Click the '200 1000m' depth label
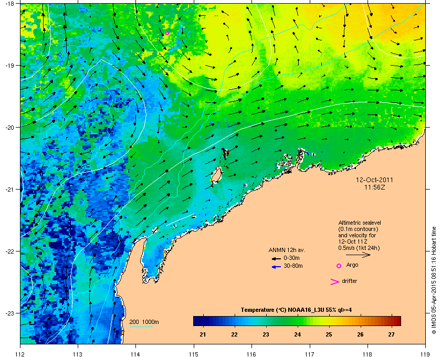 click(144, 322)
